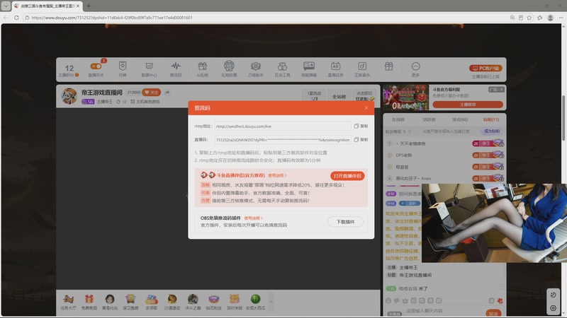Screen dimensions: 567x318
Task: Expand the bottom gift bar chevron
Action: (x=271, y=302)
